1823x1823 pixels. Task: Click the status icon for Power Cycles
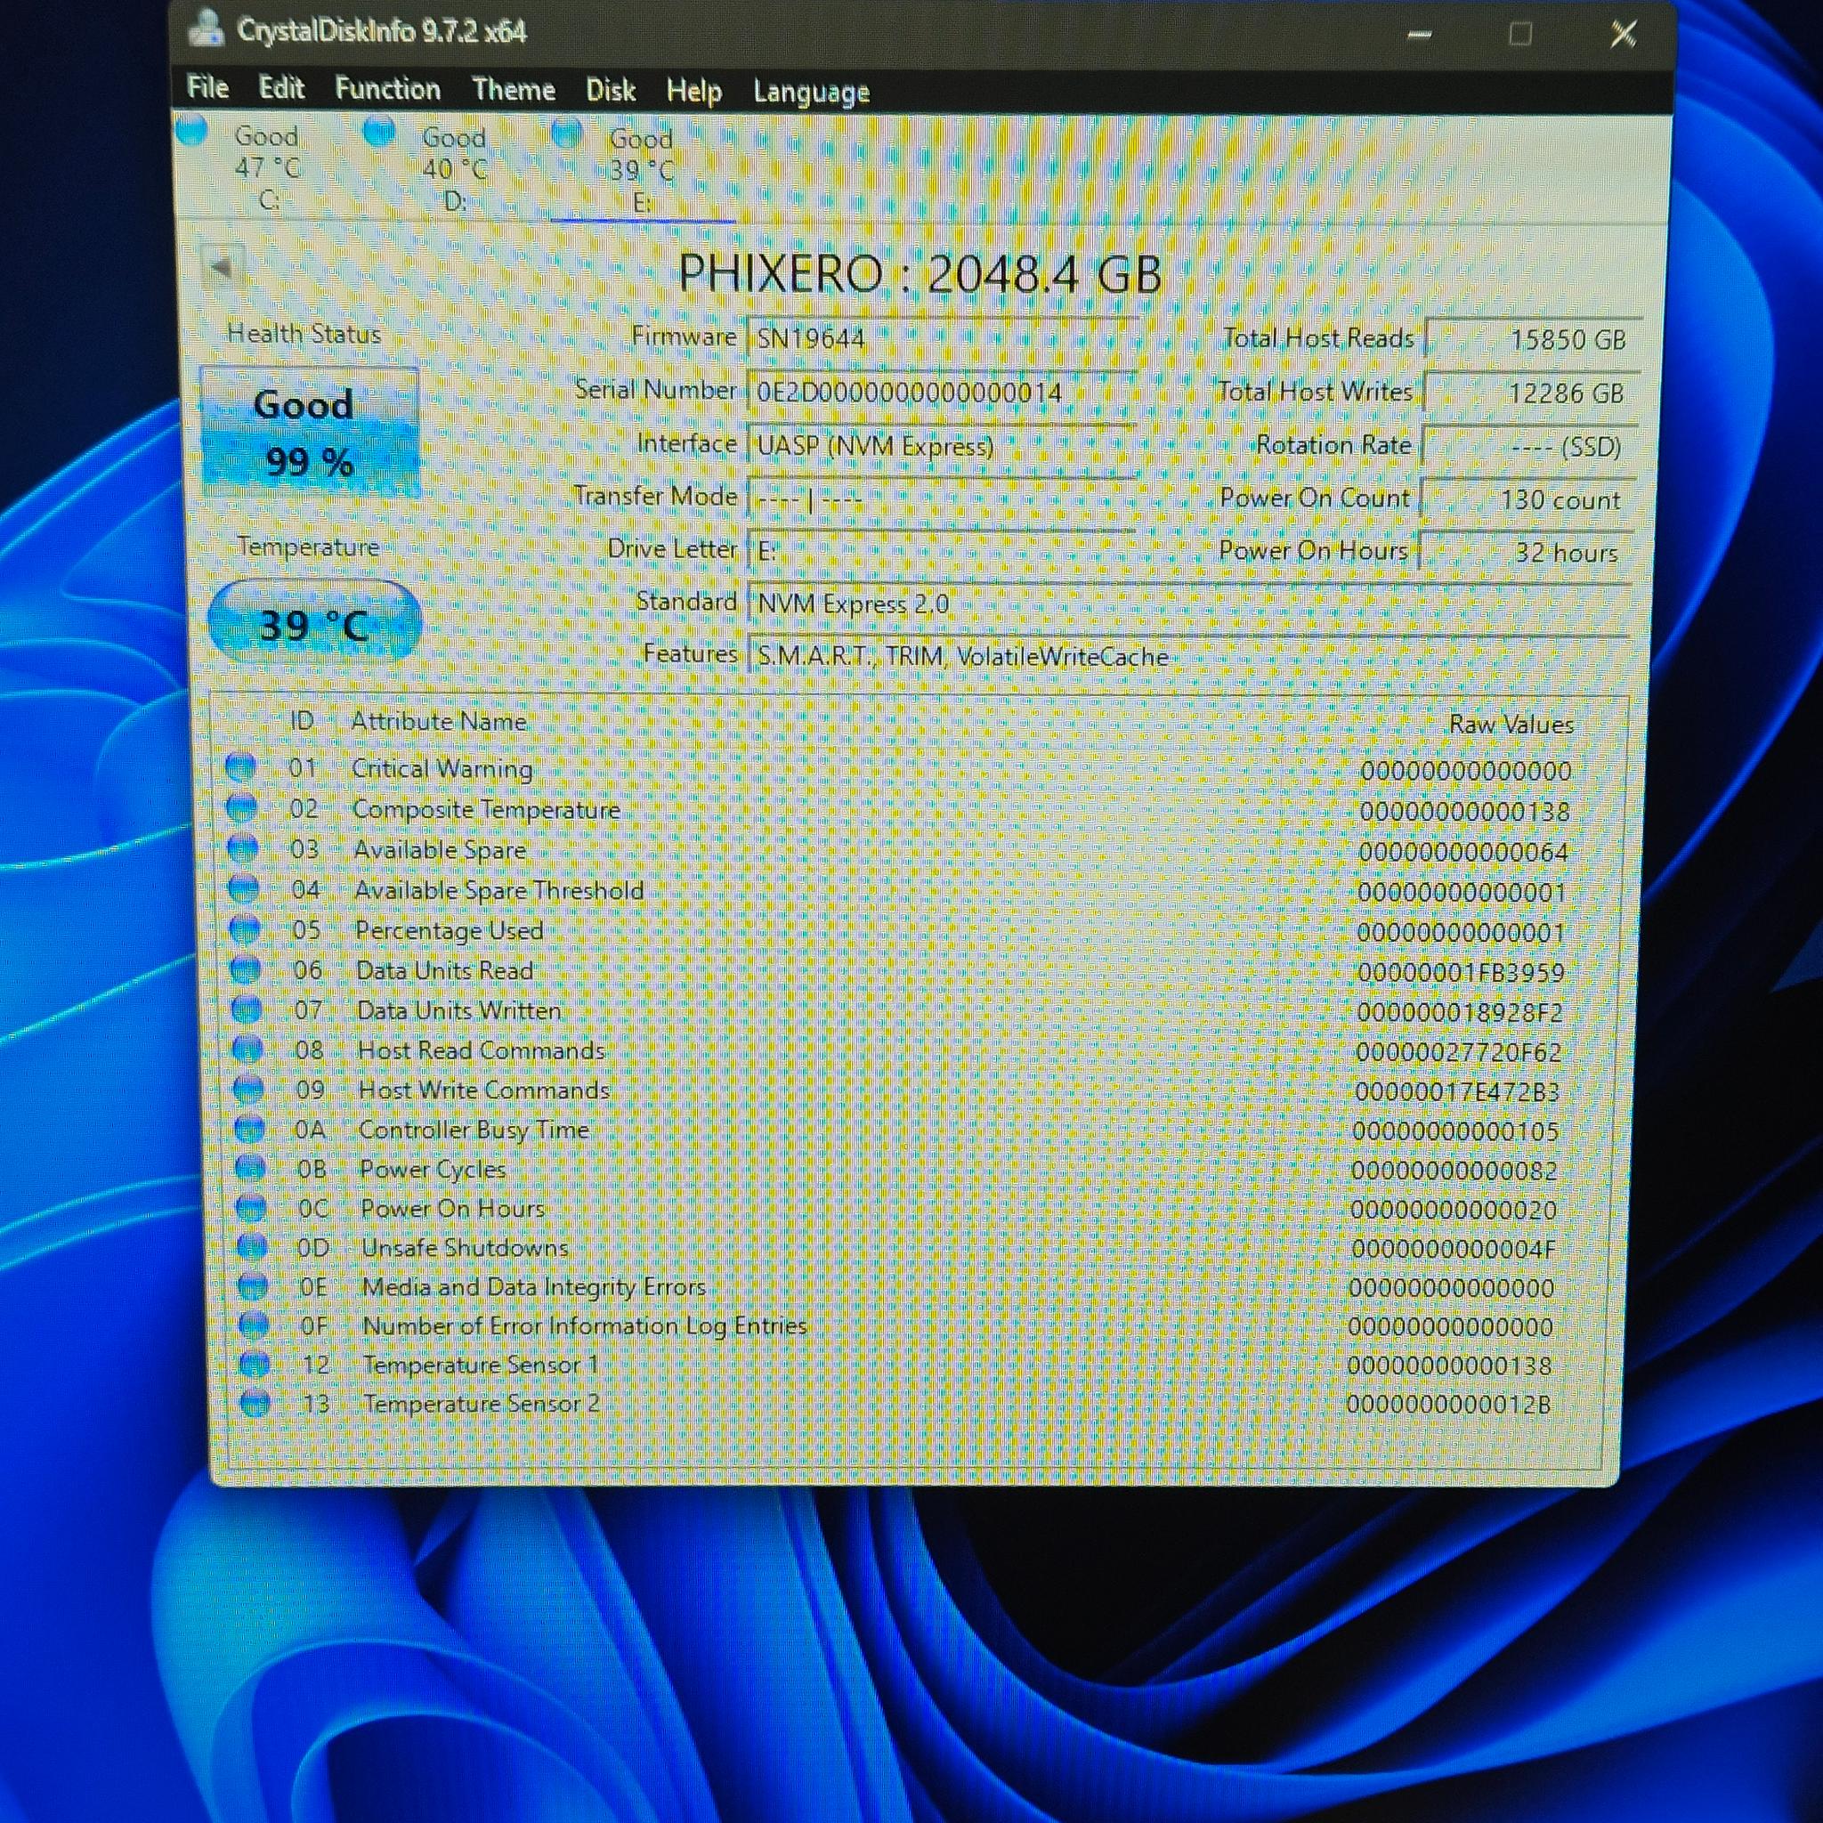point(250,1168)
